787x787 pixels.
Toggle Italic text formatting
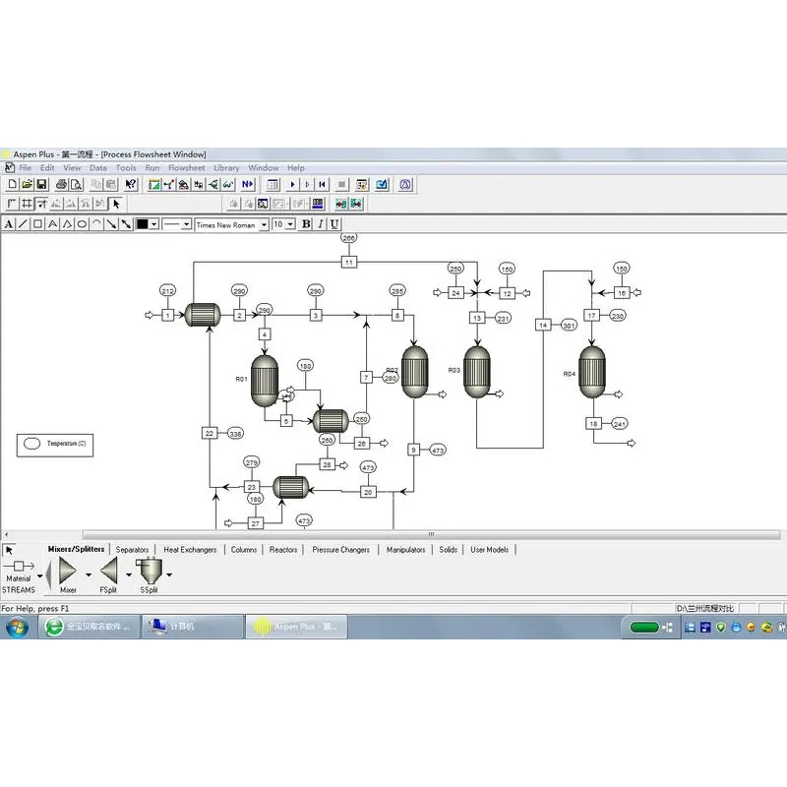(x=320, y=224)
